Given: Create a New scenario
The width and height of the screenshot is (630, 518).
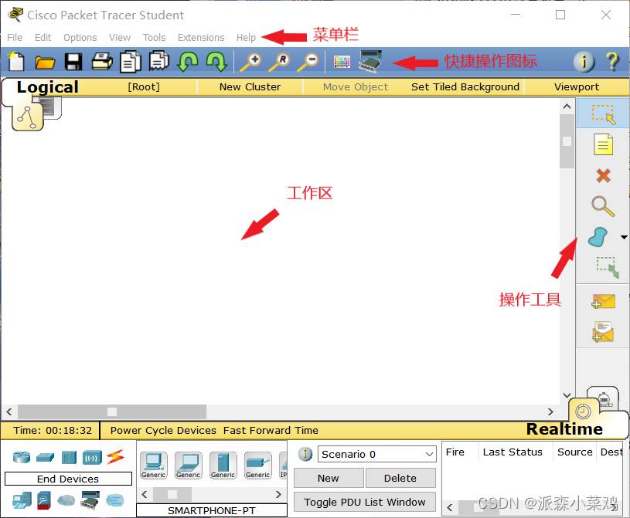Looking at the screenshot, I should click(x=329, y=478).
